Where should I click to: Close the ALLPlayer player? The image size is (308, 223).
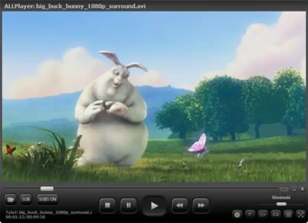[302, 189]
